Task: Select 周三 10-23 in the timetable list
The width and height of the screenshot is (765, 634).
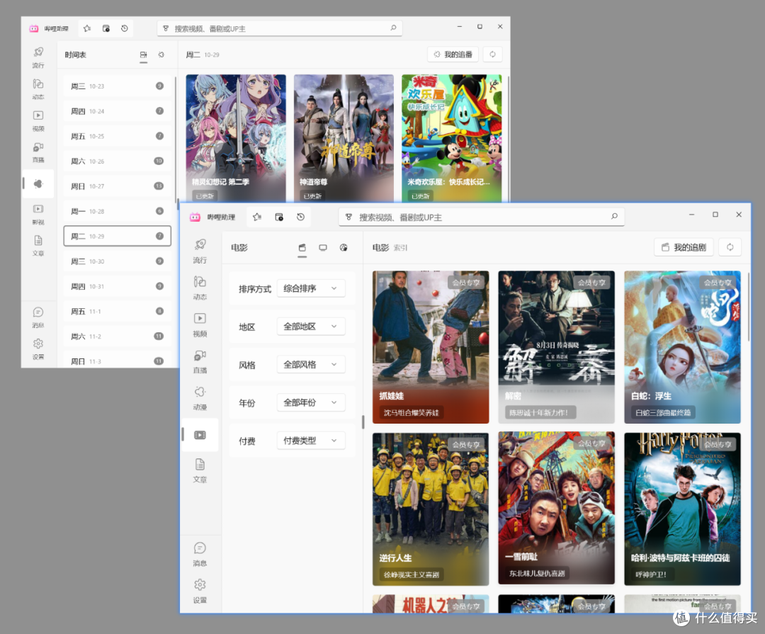Action: [x=117, y=86]
